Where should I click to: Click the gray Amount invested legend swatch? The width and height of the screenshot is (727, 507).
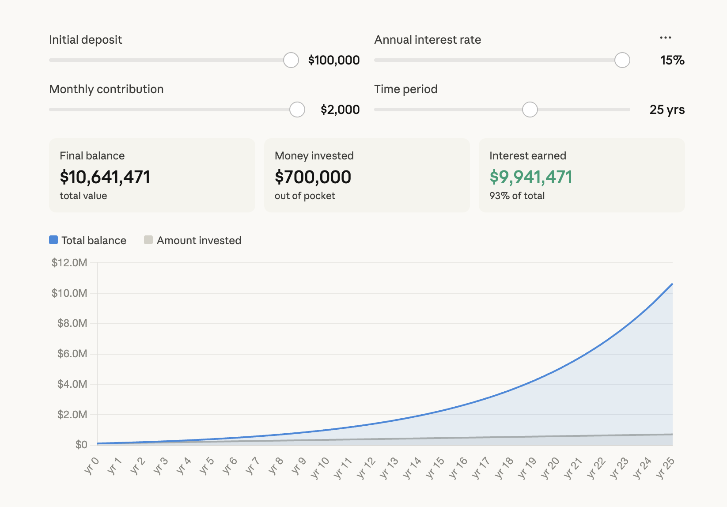point(148,240)
